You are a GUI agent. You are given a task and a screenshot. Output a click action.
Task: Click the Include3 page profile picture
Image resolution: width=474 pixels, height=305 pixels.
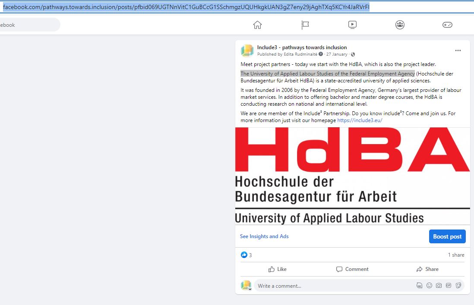[247, 51]
